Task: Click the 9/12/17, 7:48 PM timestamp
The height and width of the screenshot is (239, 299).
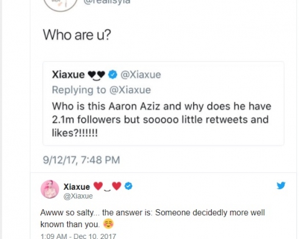Action: point(82,160)
